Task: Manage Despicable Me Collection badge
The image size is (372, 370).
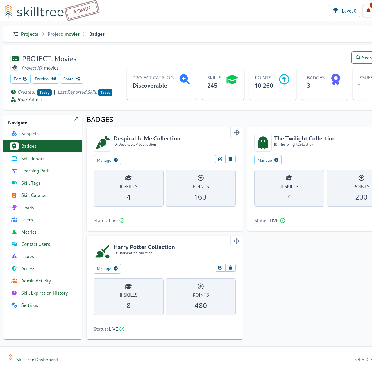Action: pyautogui.click(x=107, y=160)
